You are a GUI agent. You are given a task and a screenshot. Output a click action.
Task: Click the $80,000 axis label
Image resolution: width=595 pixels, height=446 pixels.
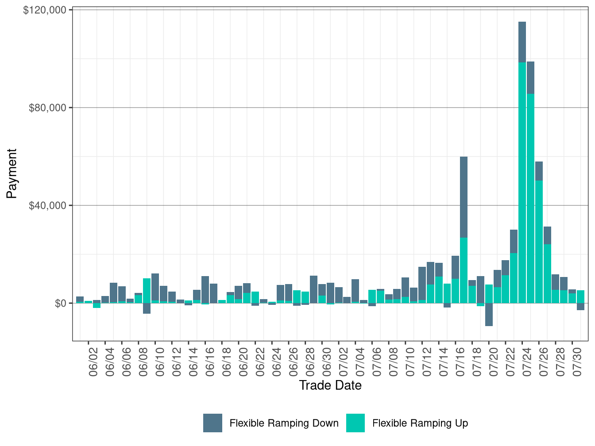[47, 108]
